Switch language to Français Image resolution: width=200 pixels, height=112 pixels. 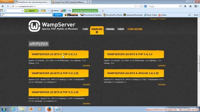coord(153,19)
